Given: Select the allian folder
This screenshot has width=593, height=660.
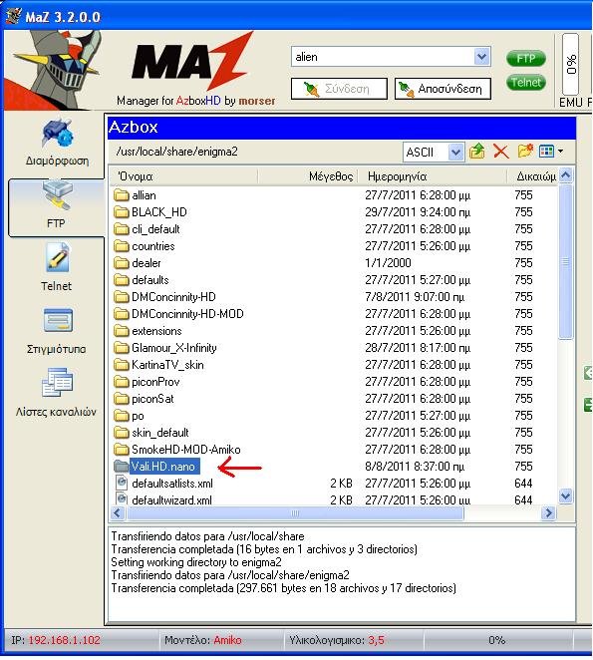Looking at the screenshot, I should (x=136, y=195).
